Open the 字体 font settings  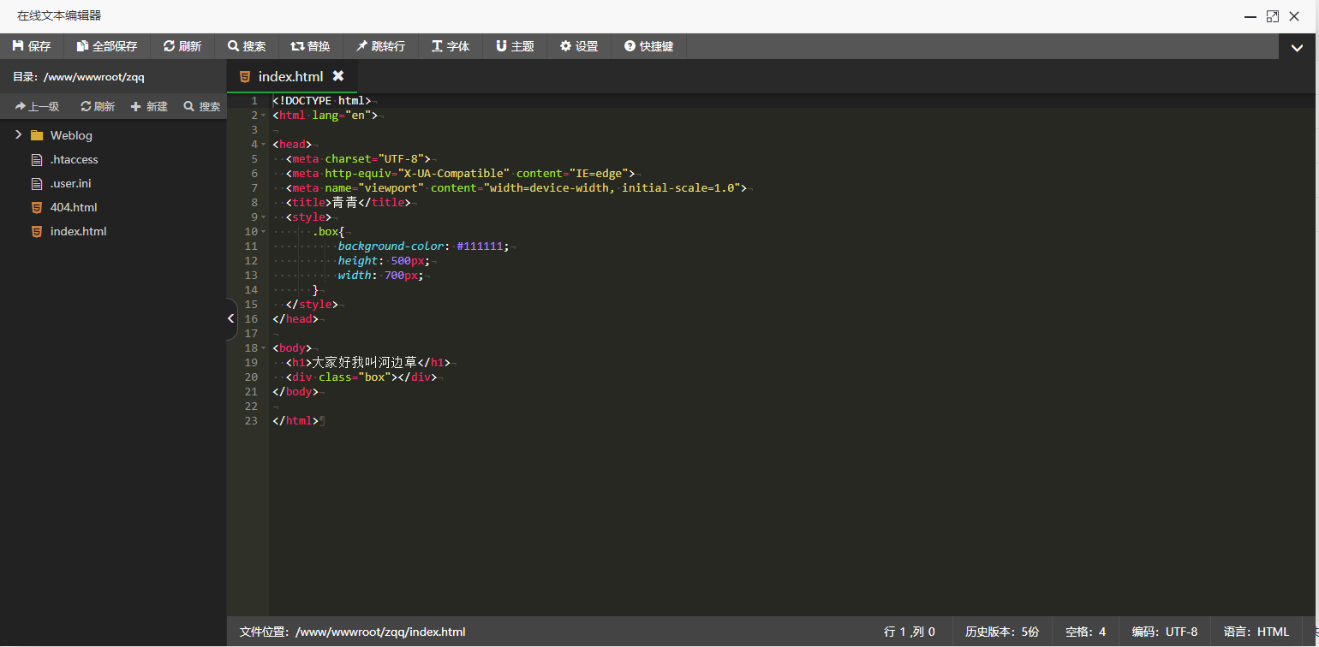click(x=451, y=46)
